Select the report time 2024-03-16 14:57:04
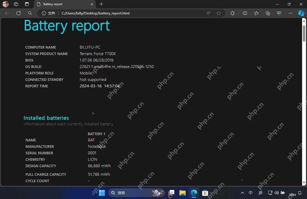The width and height of the screenshot is (307, 199). point(100,86)
